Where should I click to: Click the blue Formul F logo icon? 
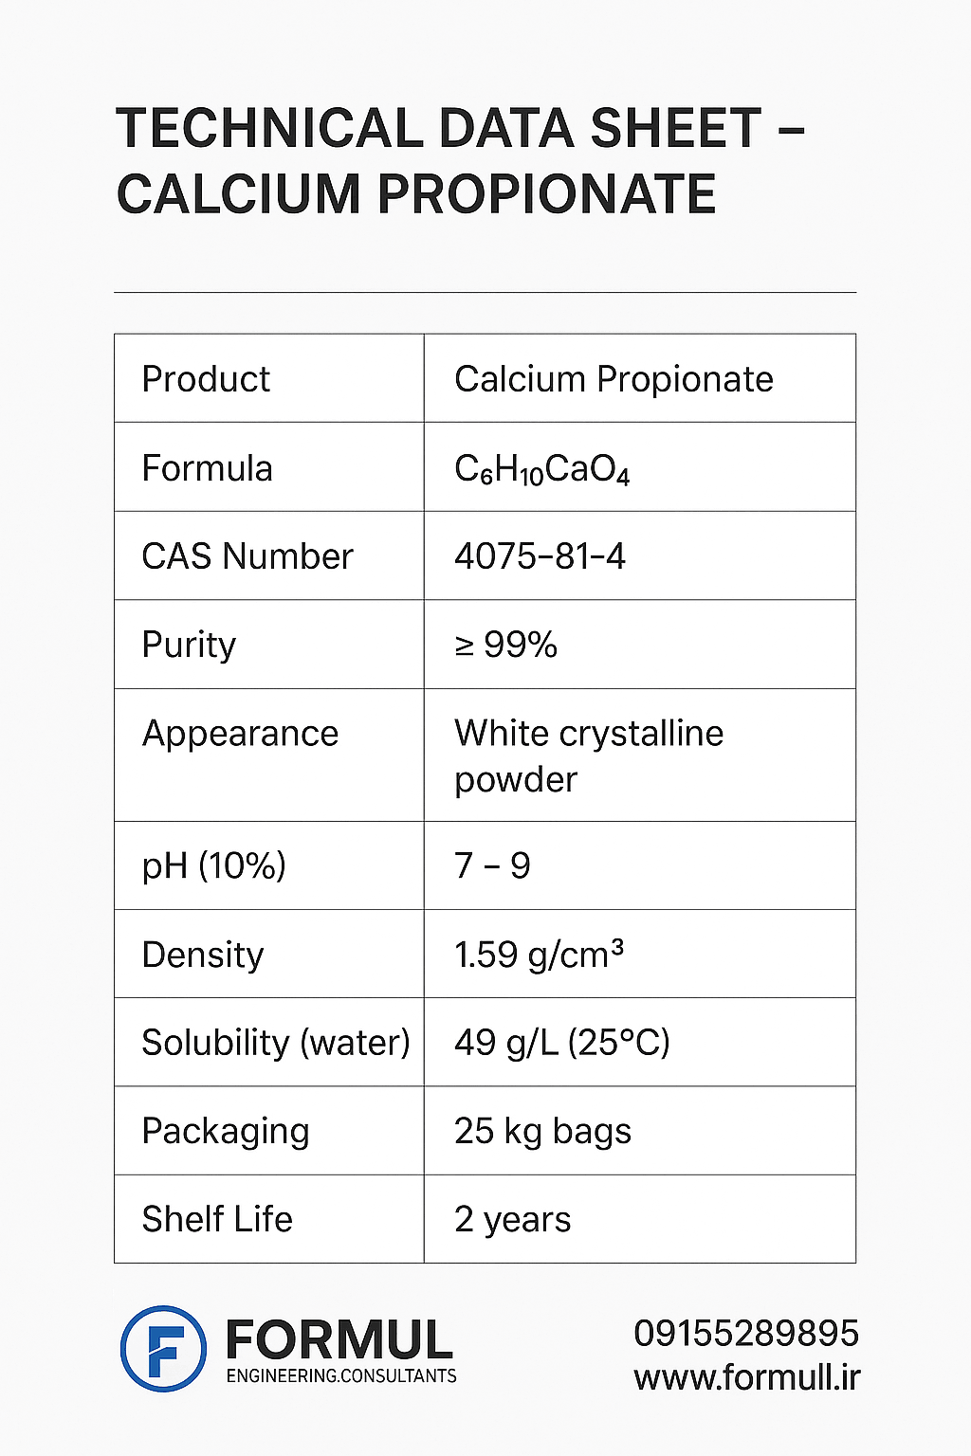point(163,1348)
